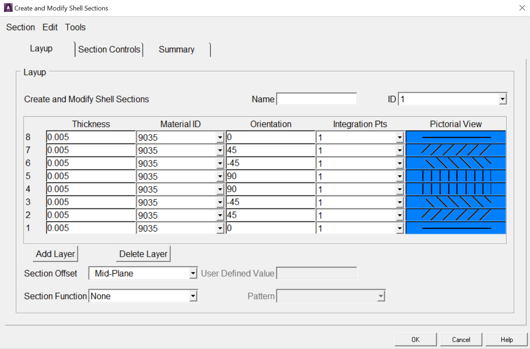Open the Section Offset dropdown showing Mid-Plane
The height and width of the screenshot is (349, 530).
pos(193,273)
